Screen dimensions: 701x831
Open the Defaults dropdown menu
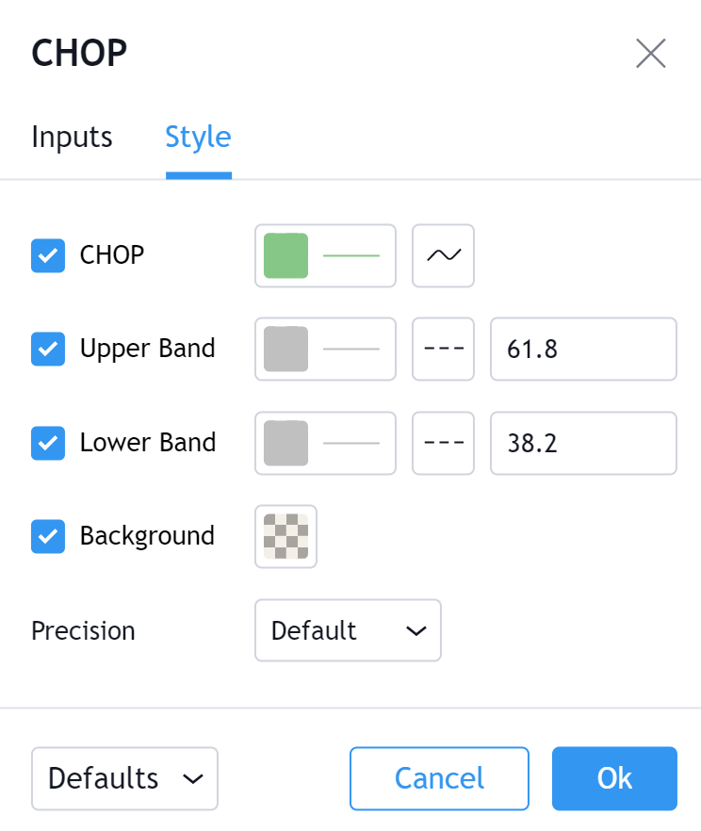point(124,778)
